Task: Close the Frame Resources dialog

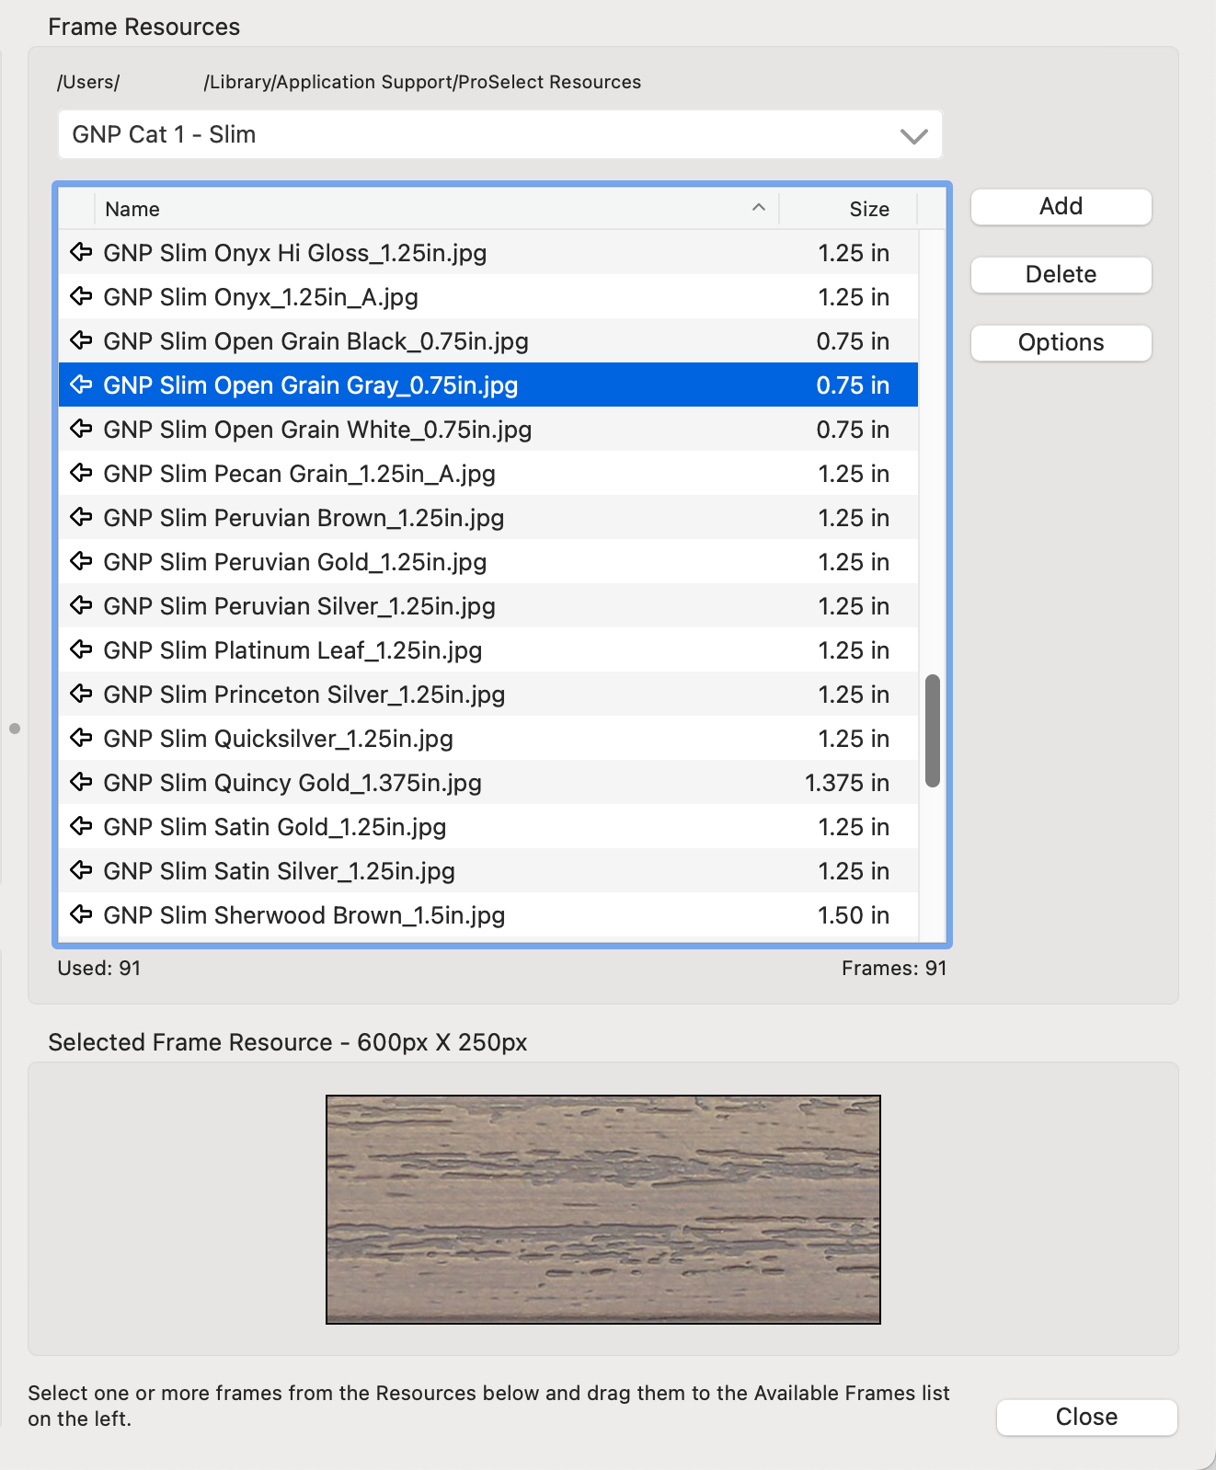Action: tap(1086, 1417)
